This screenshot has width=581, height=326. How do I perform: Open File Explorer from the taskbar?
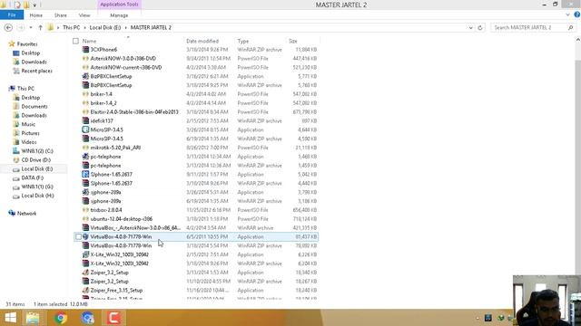pos(33,318)
